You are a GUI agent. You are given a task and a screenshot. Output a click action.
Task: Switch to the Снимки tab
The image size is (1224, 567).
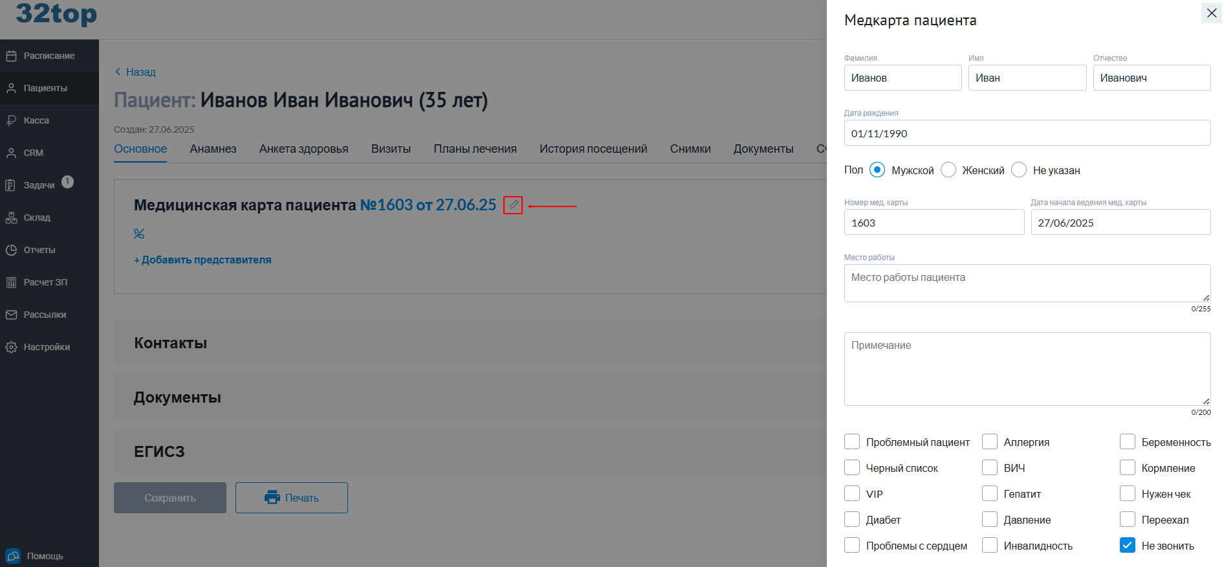tap(690, 149)
